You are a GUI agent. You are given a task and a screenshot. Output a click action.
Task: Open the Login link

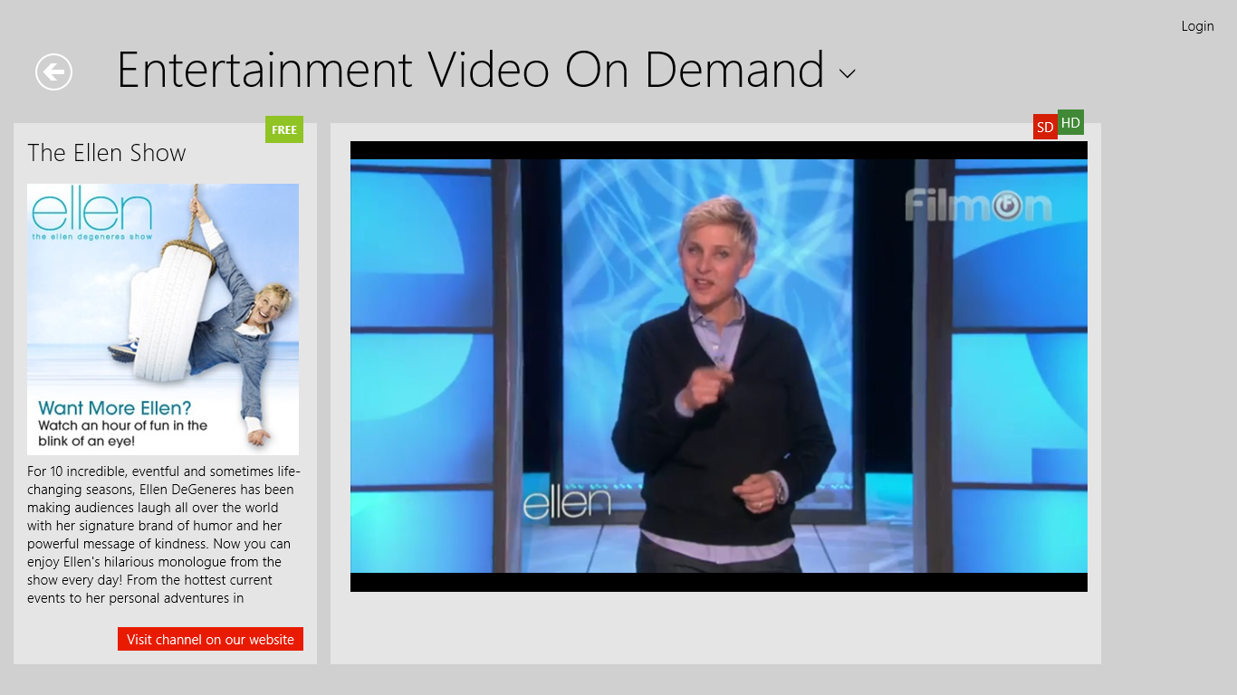click(1197, 26)
